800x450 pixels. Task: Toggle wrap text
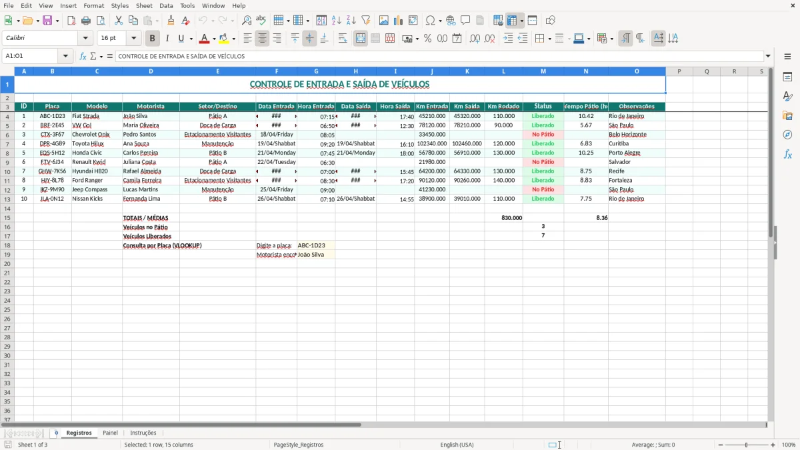click(343, 39)
